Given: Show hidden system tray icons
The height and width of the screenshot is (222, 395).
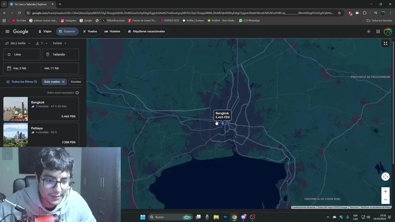Looking at the screenshot, I should [328, 217].
